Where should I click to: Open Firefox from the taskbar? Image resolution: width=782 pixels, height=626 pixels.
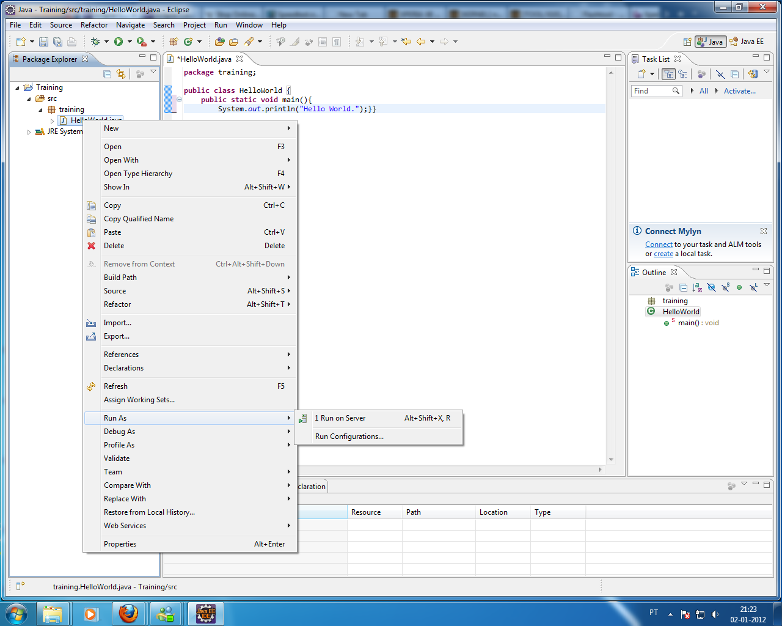click(128, 613)
